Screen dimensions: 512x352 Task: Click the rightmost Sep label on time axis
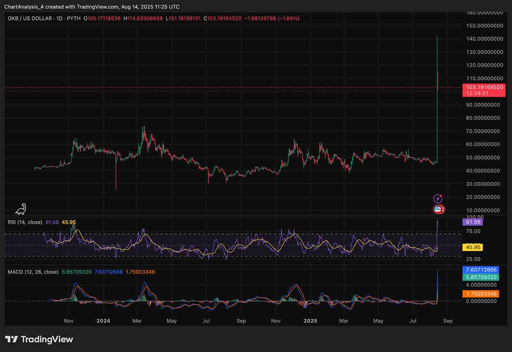coord(448,321)
